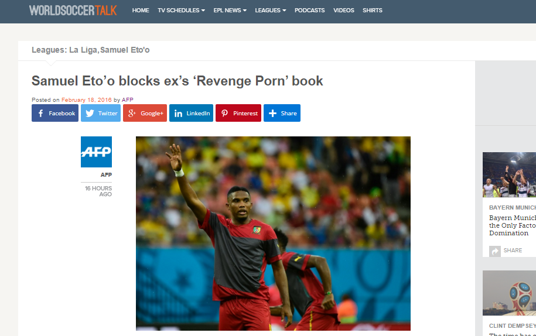The height and width of the screenshot is (336, 536).
Task: Share the article on Facebook
Action: click(x=55, y=113)
